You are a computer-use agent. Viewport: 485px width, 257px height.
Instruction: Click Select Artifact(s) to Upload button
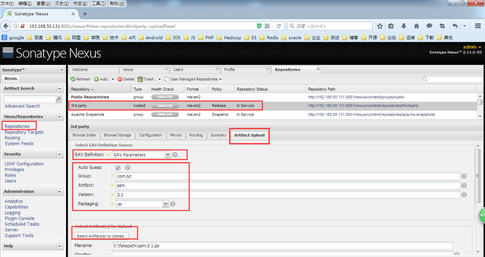click(x=102, y=236)
